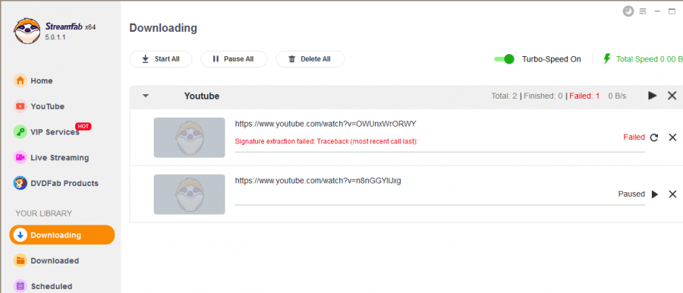Open the Downloaded library
The image size is (683, 293).
click(x=46, y=260)
